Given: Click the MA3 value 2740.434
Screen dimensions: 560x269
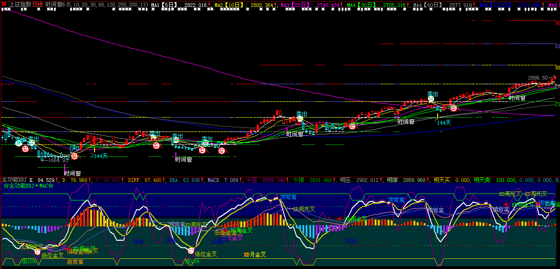Looking at the screenshot, I should [328, 5].
